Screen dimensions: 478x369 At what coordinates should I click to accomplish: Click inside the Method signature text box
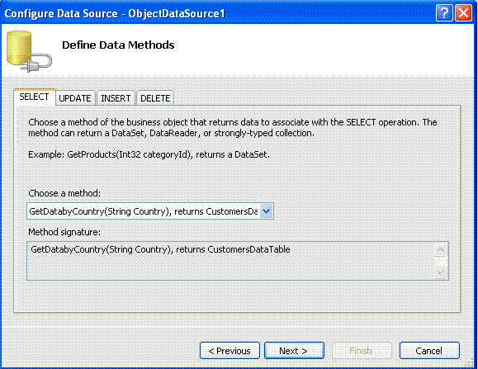[x=231, y=261]
